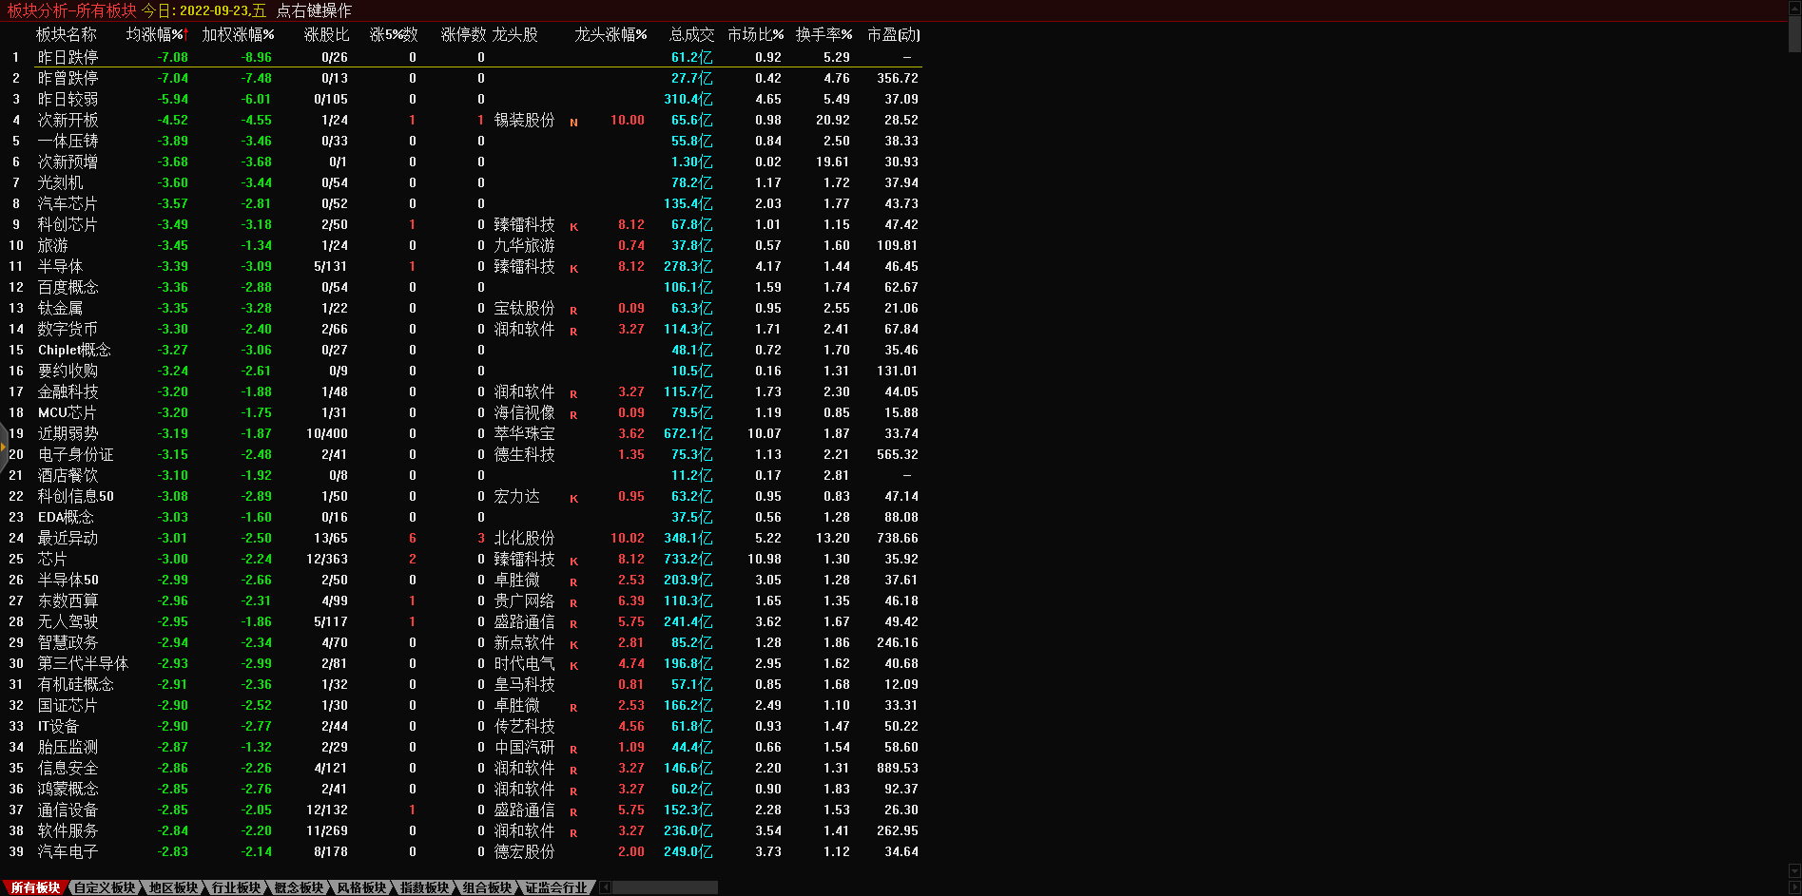Open the 概念板块 tab
The width and height of the screenshot is (1802, 896).
point(299,887)
